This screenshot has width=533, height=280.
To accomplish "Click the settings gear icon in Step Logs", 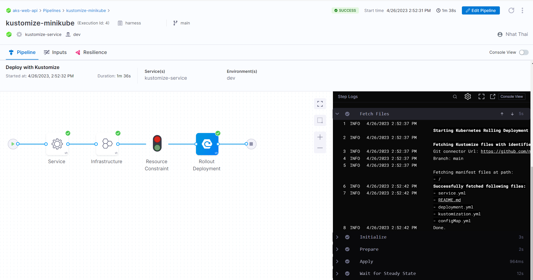I will pos(468,96).
